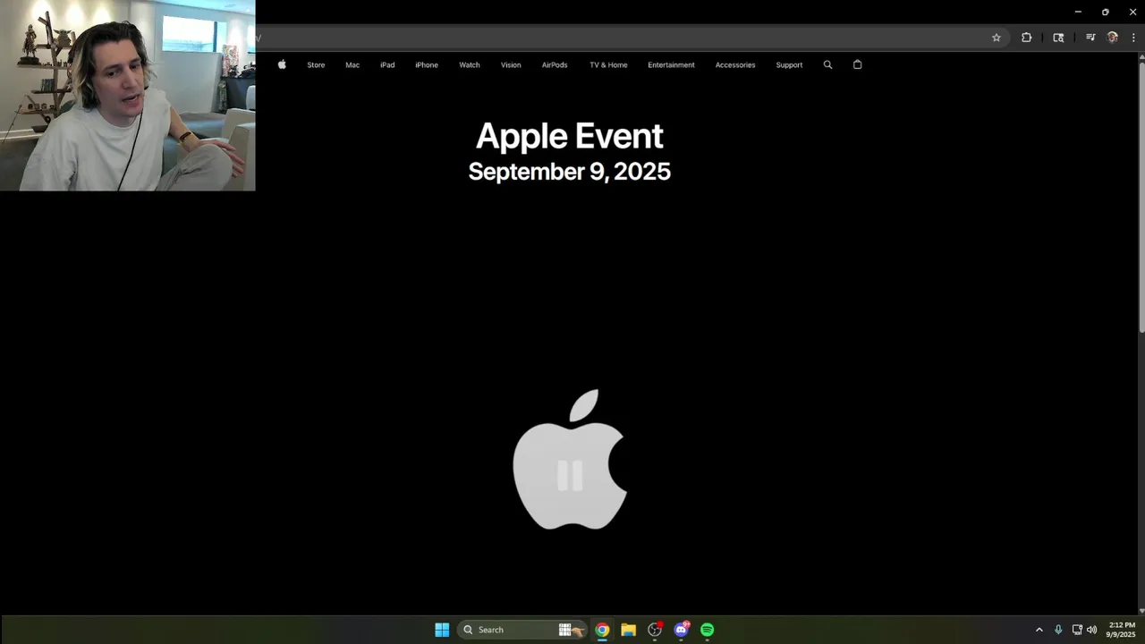Open the Mac menu item
This screenshot has height=644, width=1145.
point(352,64)
